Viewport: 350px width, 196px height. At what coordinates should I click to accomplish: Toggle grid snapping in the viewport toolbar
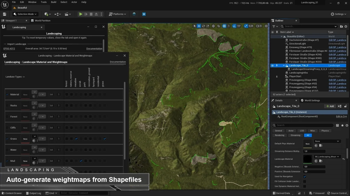[224, 26]
